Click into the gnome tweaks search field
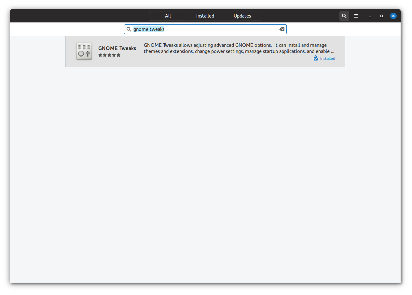The image size is (412, 295). (x=205, y=29)
